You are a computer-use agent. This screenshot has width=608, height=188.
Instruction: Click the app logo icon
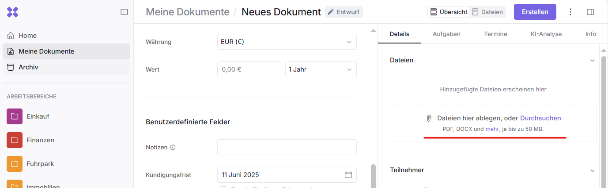coord(12,12)
